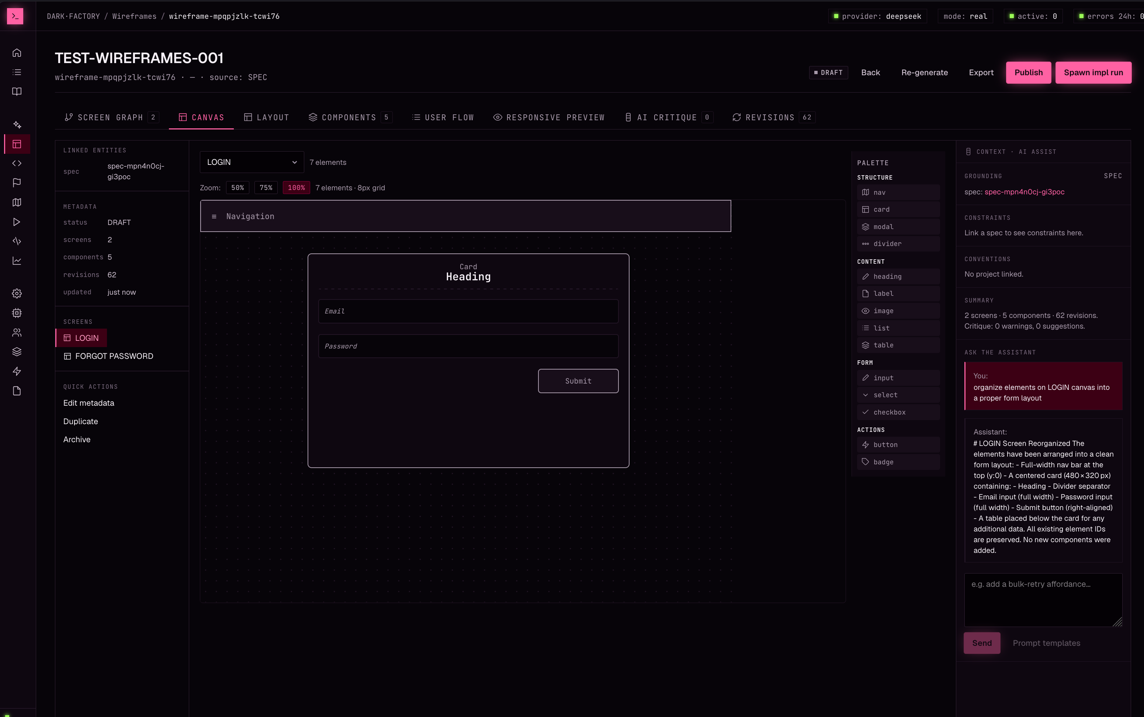Switch to the AI Critique tab
1144x717 pixels.
[669, 117]
